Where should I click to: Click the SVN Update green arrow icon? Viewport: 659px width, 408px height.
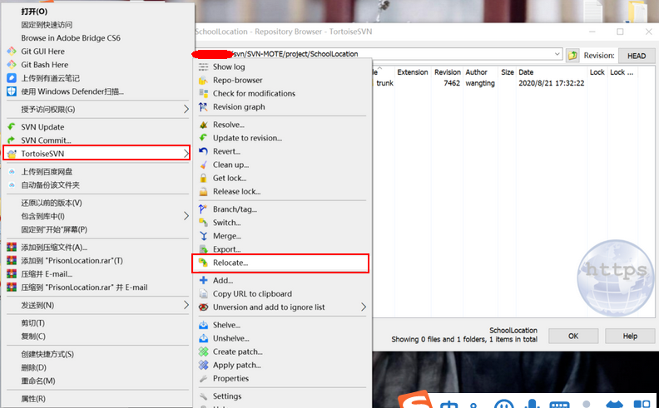point(12,127)
